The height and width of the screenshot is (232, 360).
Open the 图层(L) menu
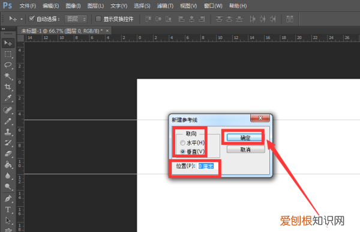pyautogui.click(x=95, y=6)
